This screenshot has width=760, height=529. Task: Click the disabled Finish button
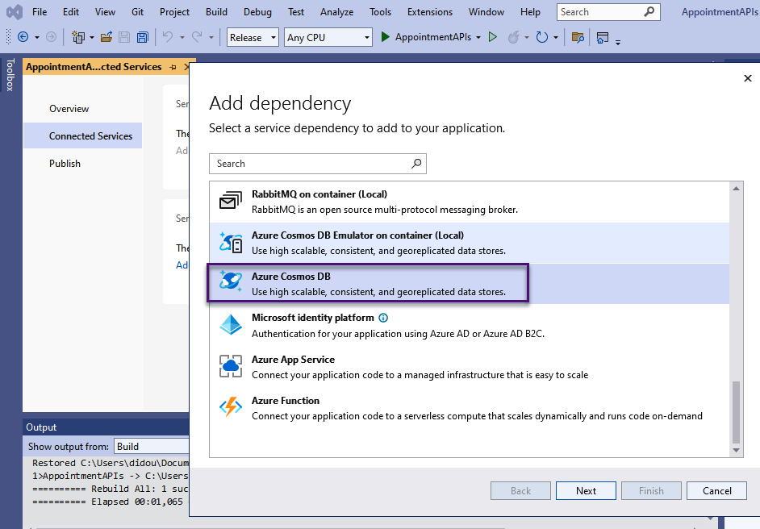(651, 491)
